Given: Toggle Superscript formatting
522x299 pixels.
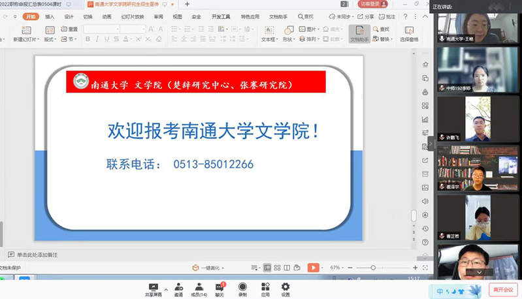Looking at the screenshot, I should 139,39.
